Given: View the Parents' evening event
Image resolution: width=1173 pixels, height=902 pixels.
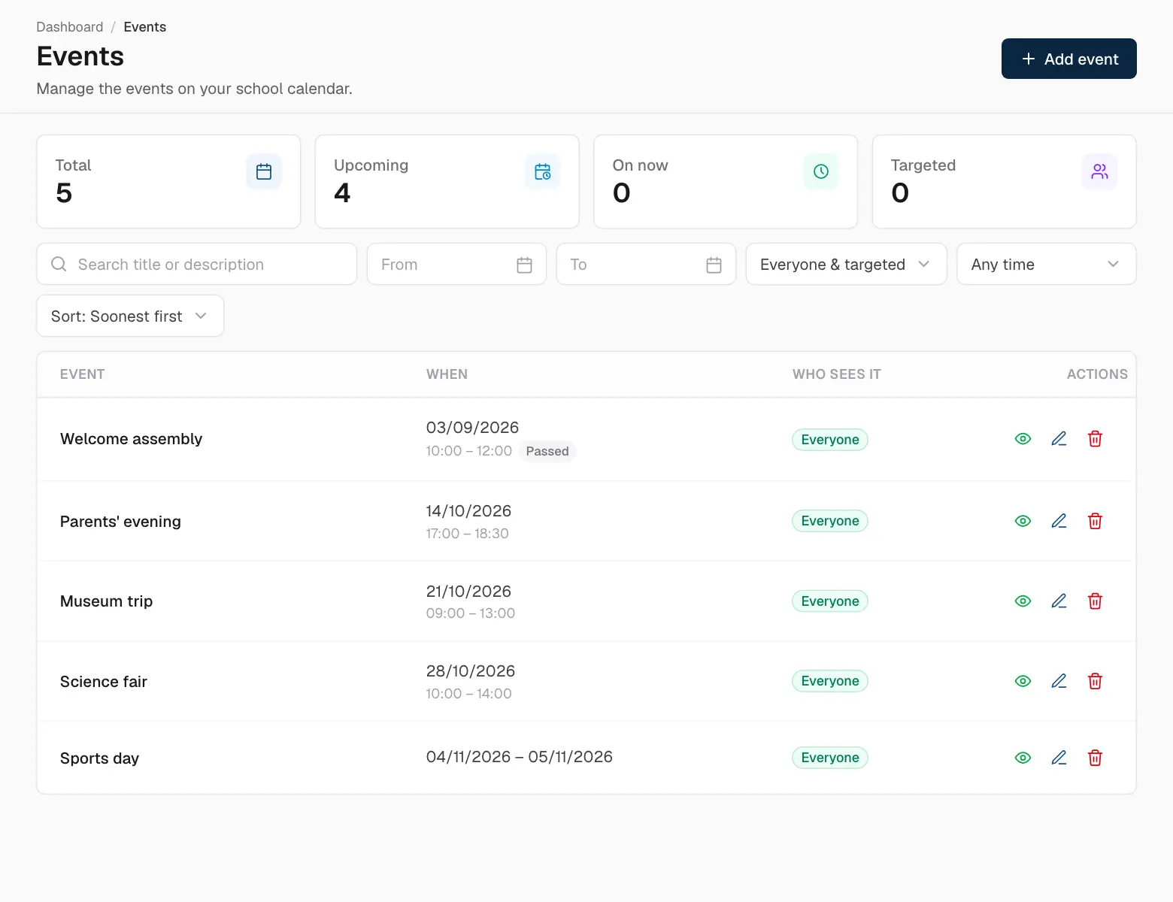Looking at the screenshot, I should click(x=1023, y=521).
